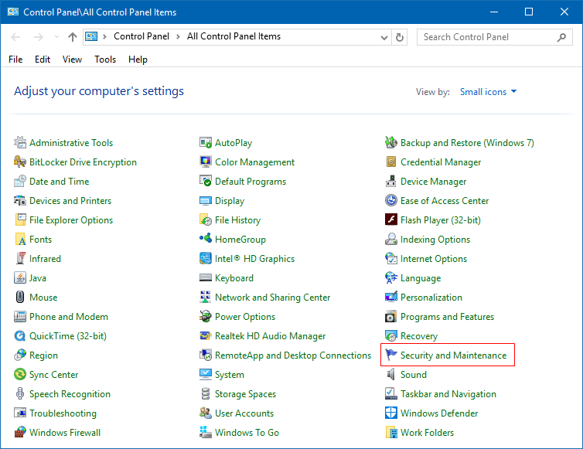Viewport: 583px width, 449px height.
Task: Open the Phone and Modem link
Action: point(69,317)
